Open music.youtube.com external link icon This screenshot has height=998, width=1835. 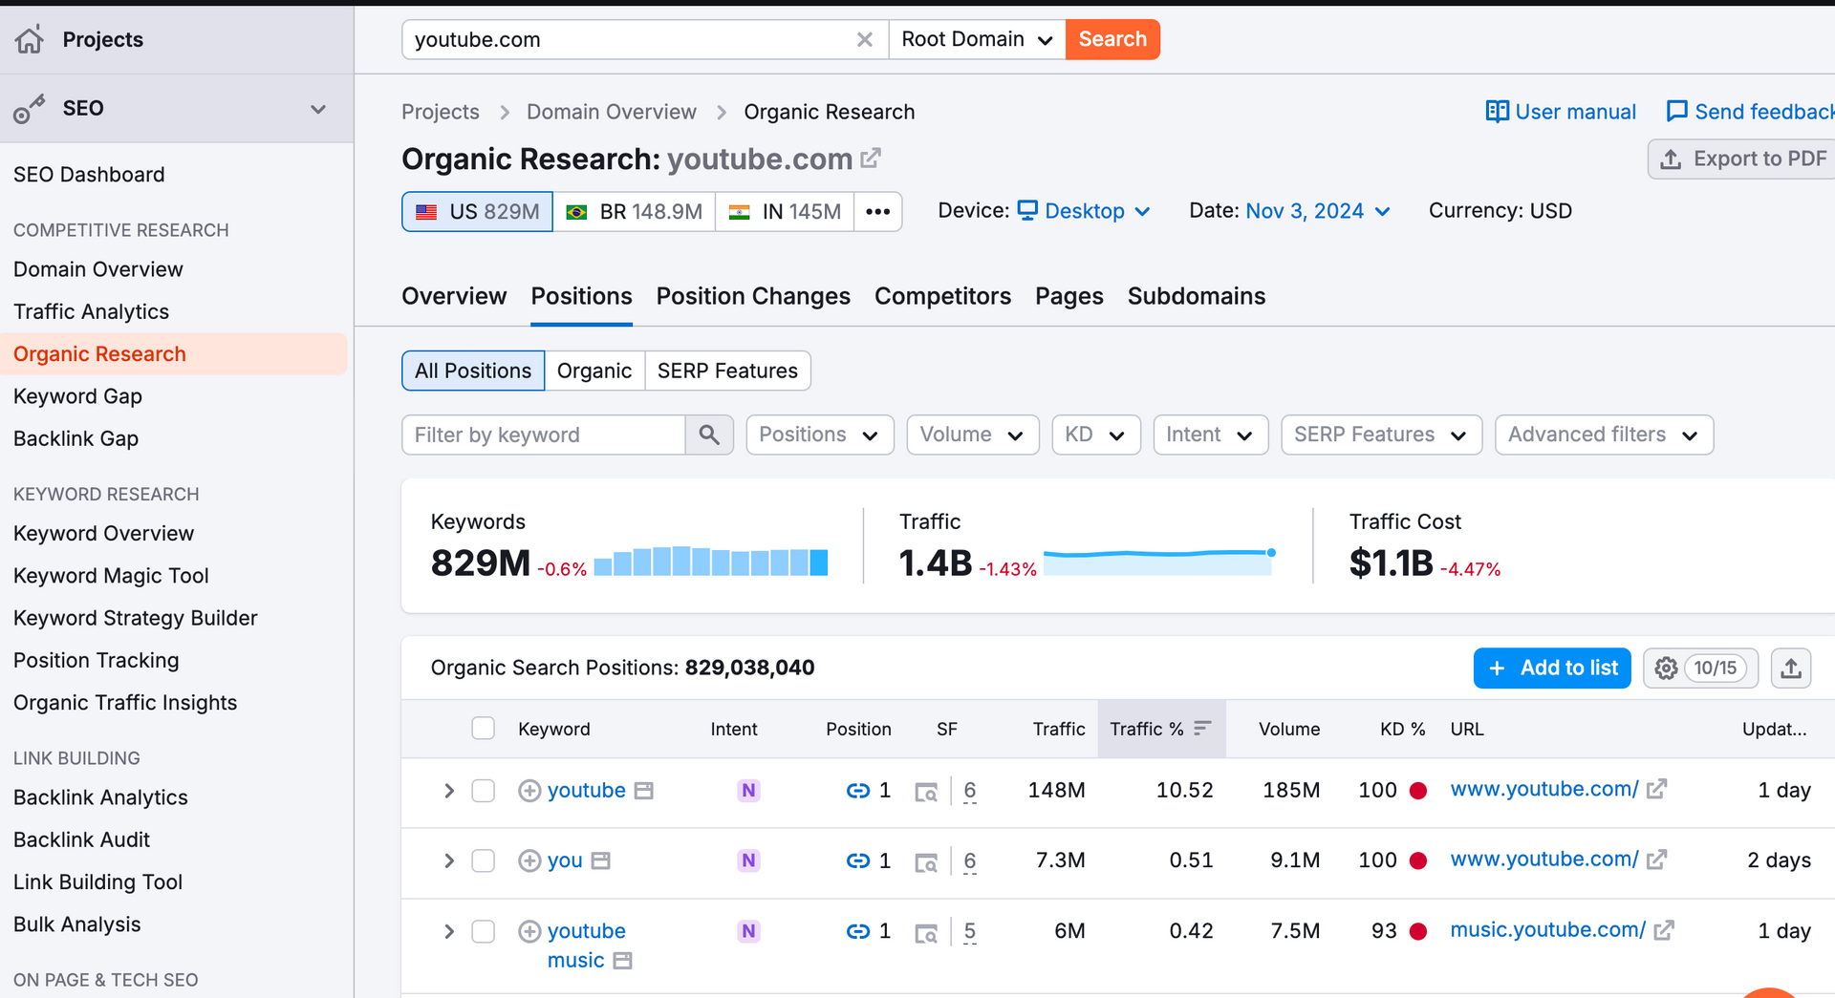pyautogui.click(x=1664, y=929)
